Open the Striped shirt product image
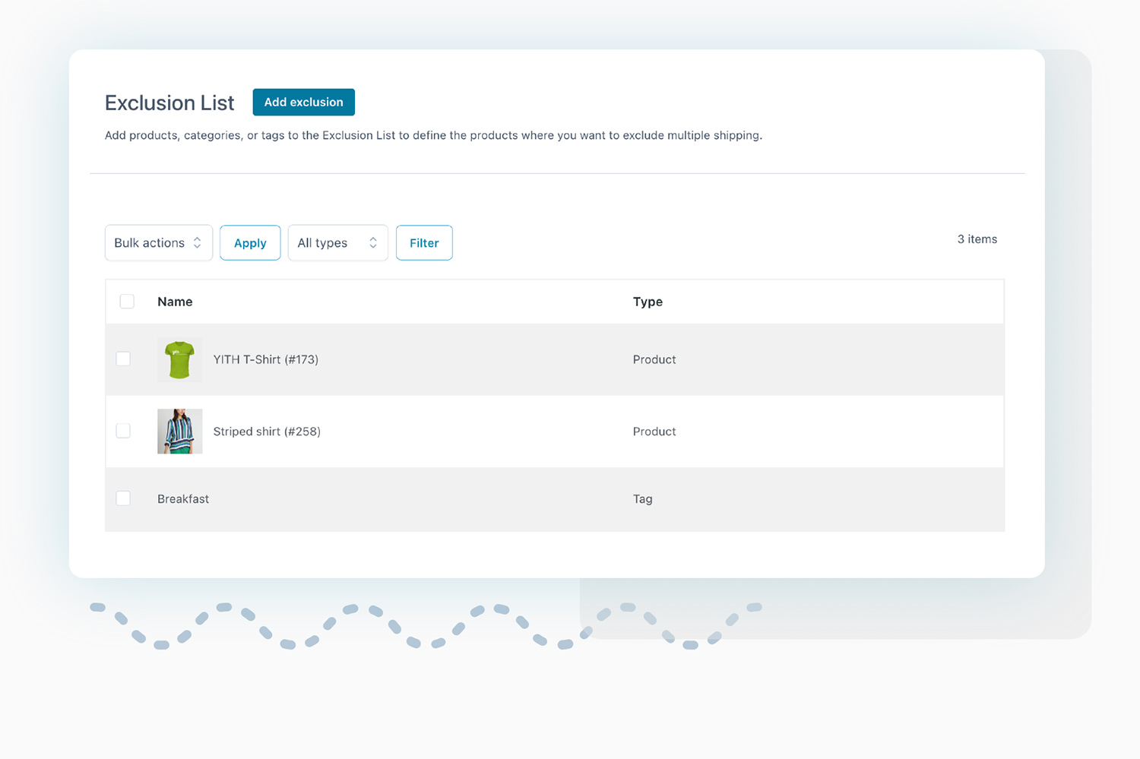Screen dimensions: 1140x759 (179, 432)
